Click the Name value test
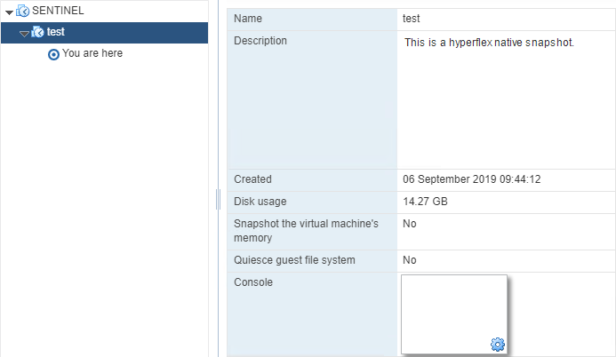 point(412,19)
